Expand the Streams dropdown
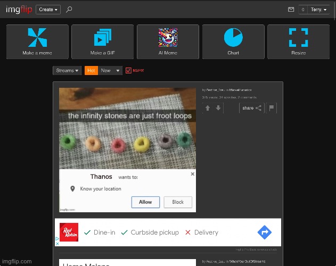Image resolution: width=336 pixels, height=266 pixels. point(67,70)
